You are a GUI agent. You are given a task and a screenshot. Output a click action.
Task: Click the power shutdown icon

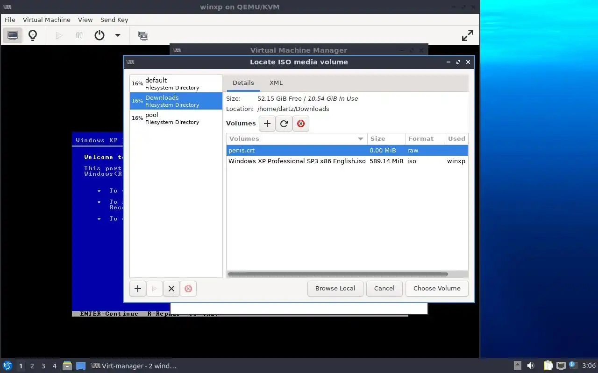click(100, 35)
